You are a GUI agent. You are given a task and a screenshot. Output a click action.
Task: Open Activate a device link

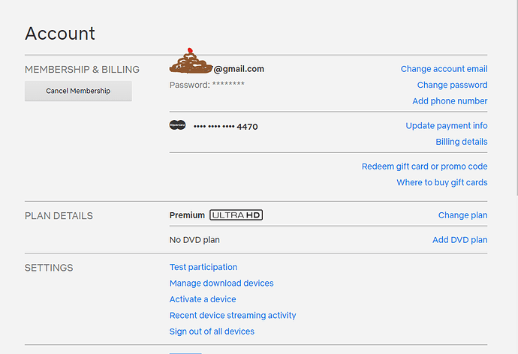(x=203, y=299)
